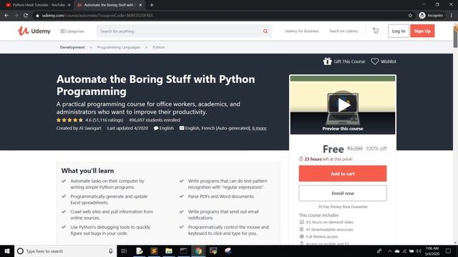The width and height of the screenshot is (458, 257).
Task: Click the Incognito profile icon
Action: 422,16
